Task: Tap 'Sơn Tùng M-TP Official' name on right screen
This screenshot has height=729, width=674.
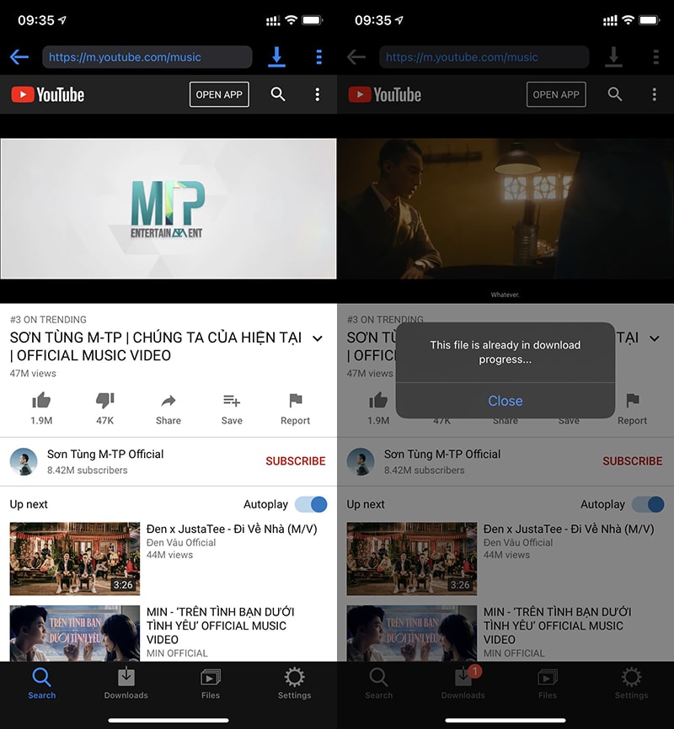Action: click(442, 455)
